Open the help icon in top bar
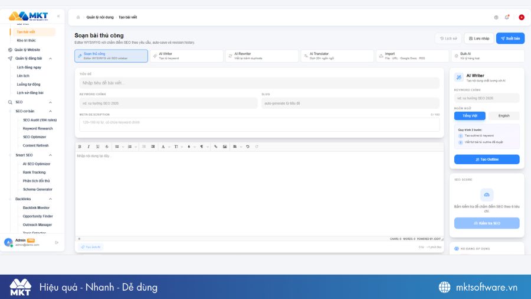 pyautogui.click(x=496, y=17)
